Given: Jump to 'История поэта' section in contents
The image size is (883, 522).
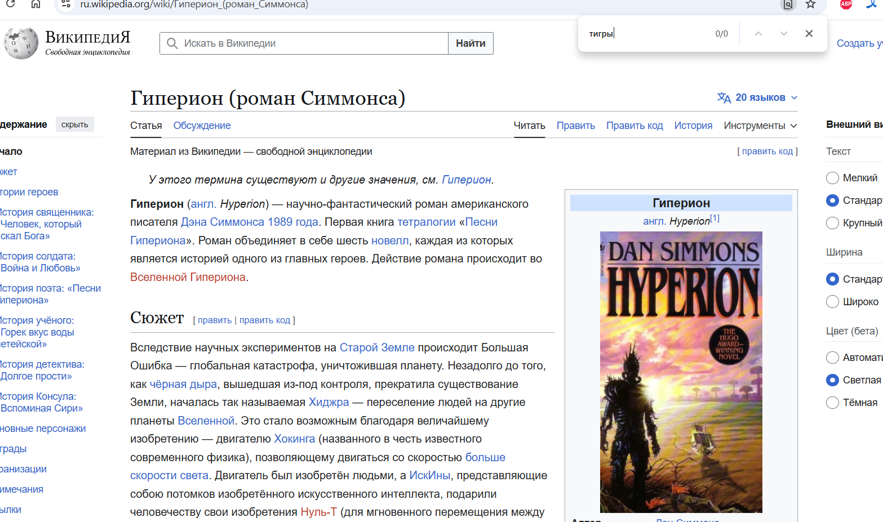Looking at the screenshot, I should (51, 295).
